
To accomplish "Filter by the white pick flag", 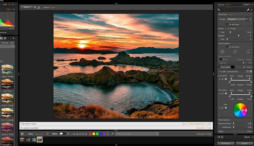I will tap(61, 134).
